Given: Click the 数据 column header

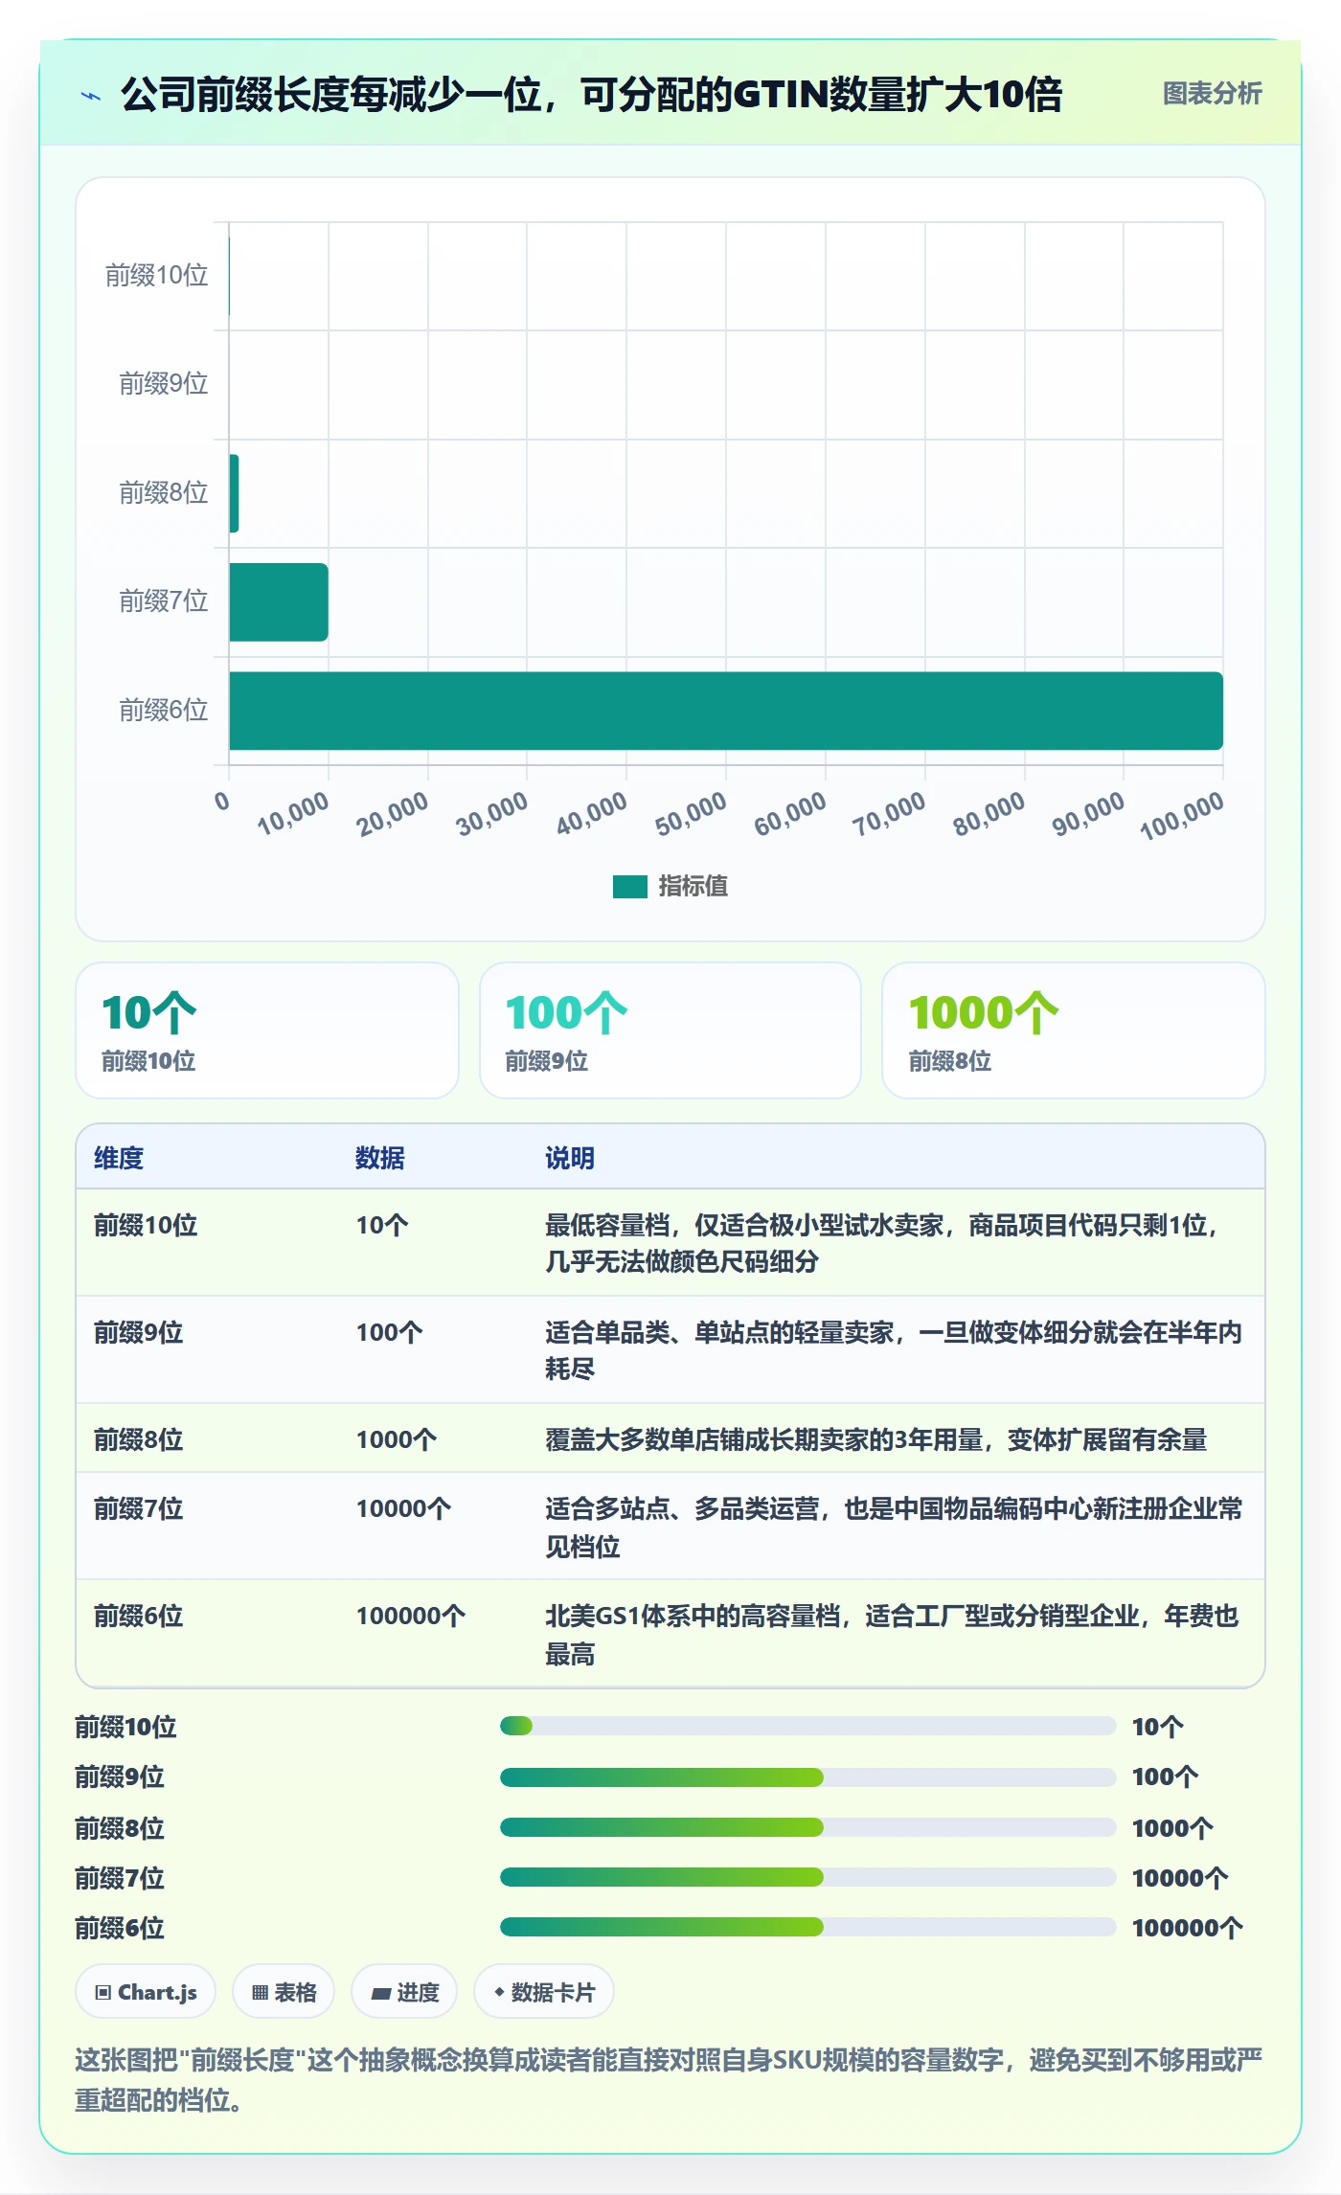Looking at the screenshot, I should [x=380, y=1159].
